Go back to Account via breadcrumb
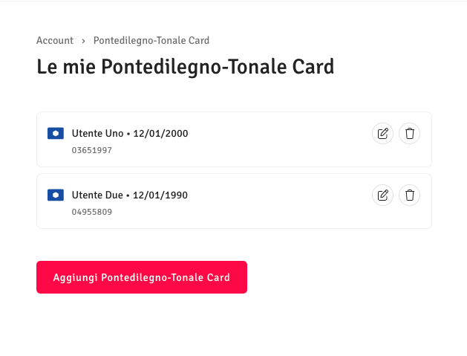The height and width of the screenshot is (356, 467). 55,40
